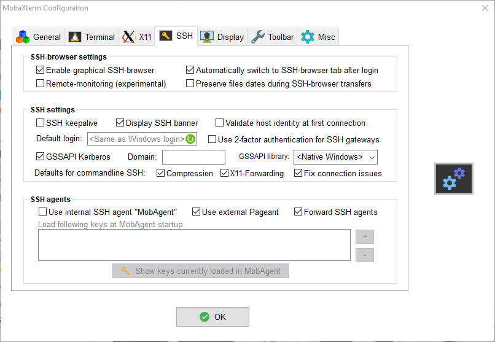Close the MobaXterm Configuration window
The image size is (495, 342).
tap(485, 8)
